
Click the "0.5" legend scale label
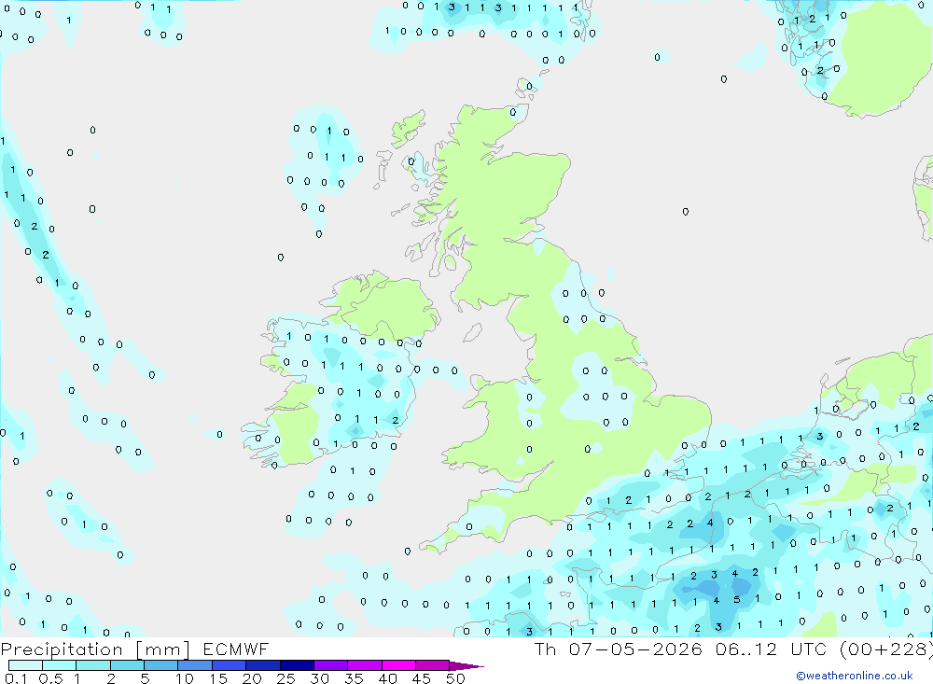click(50, 678)
